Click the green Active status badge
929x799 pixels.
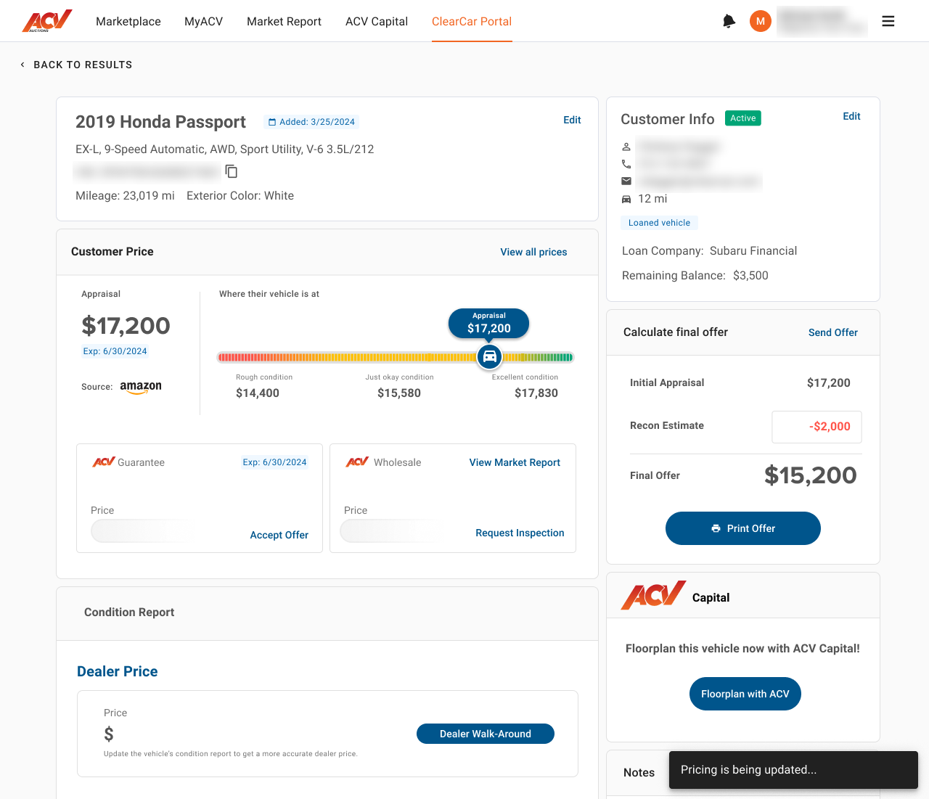[x=743, y=118]
